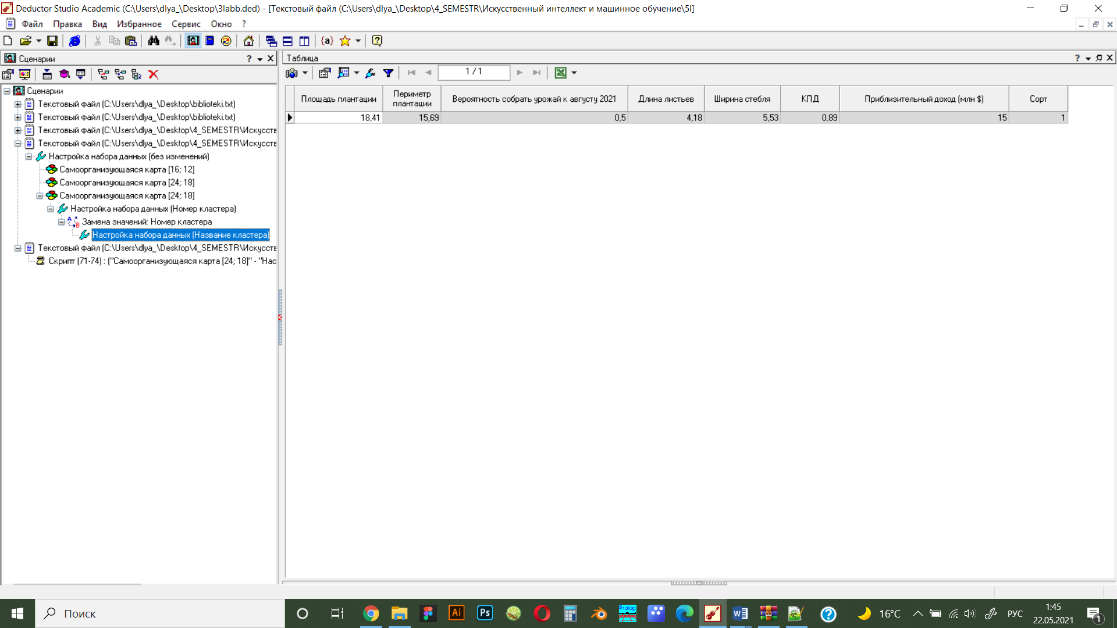
Task: Open search with the binoculars icon
Action: tap(154, 41)
